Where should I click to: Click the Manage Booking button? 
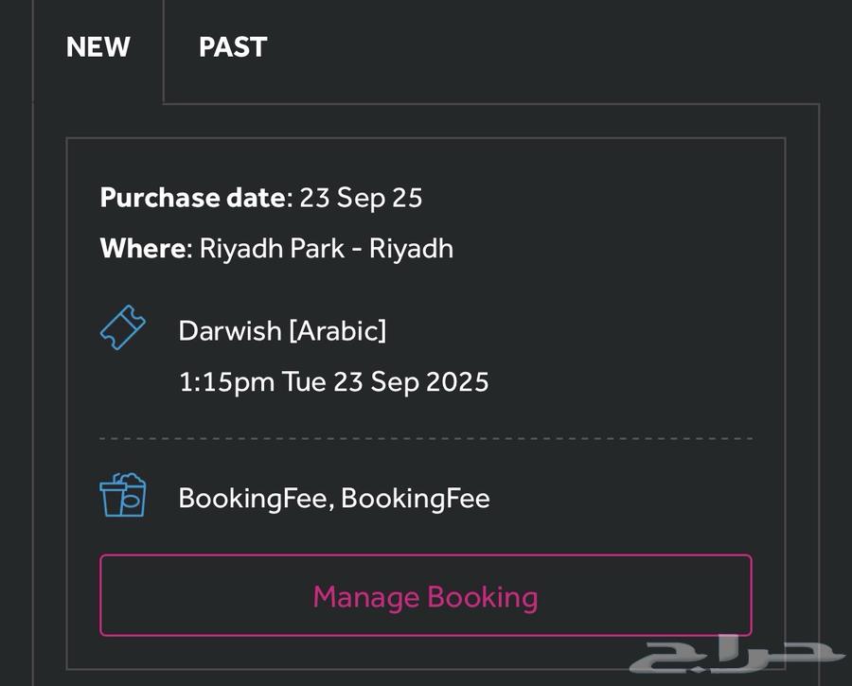coord(424,597)
